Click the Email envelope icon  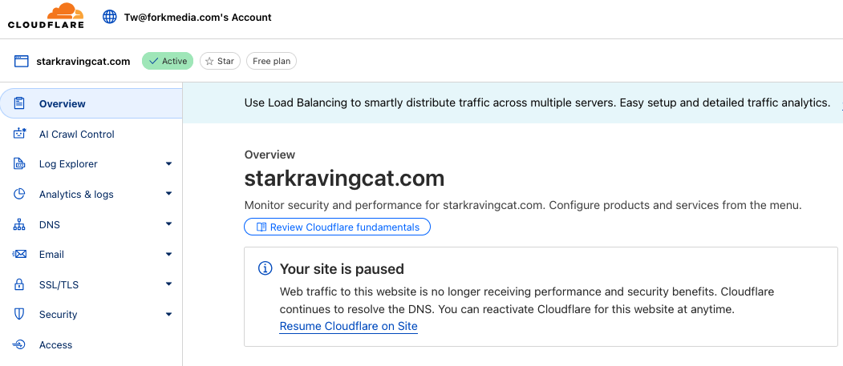tap(20, 255)
